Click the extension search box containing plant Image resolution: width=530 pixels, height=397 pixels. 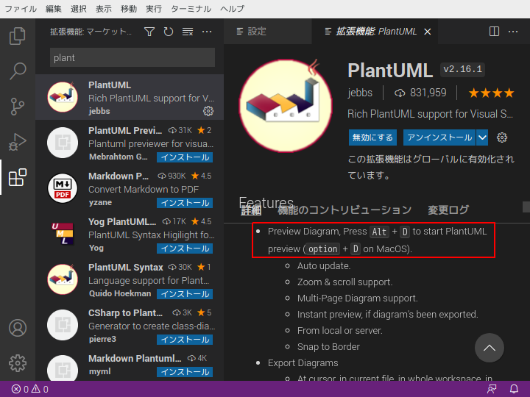click(x=132, y=57)
